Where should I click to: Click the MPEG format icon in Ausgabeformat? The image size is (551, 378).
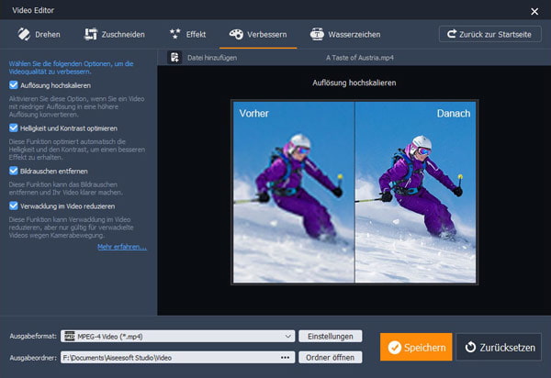click(69, 337)
